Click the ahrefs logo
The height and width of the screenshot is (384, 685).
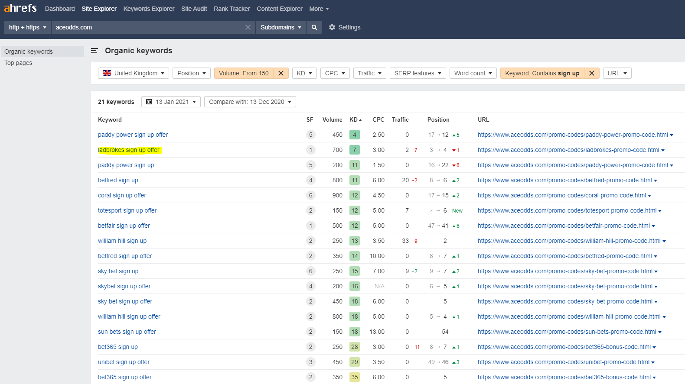[20, 8]
